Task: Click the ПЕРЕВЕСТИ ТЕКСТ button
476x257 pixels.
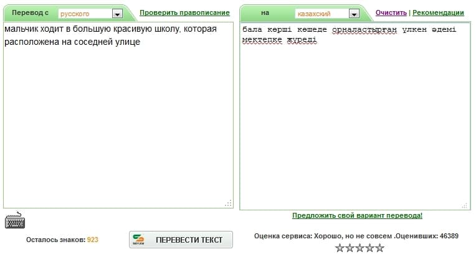Action: click(x=181, y=240)
